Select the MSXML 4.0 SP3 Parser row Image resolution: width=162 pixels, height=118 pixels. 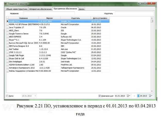click(x=59, y=24)
